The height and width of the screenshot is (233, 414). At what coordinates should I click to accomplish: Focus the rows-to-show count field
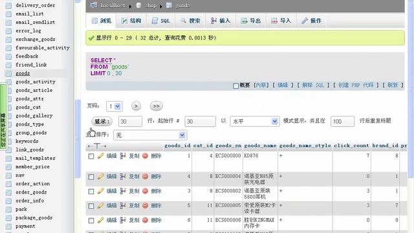pyautogui.click(x=130, y=122)
